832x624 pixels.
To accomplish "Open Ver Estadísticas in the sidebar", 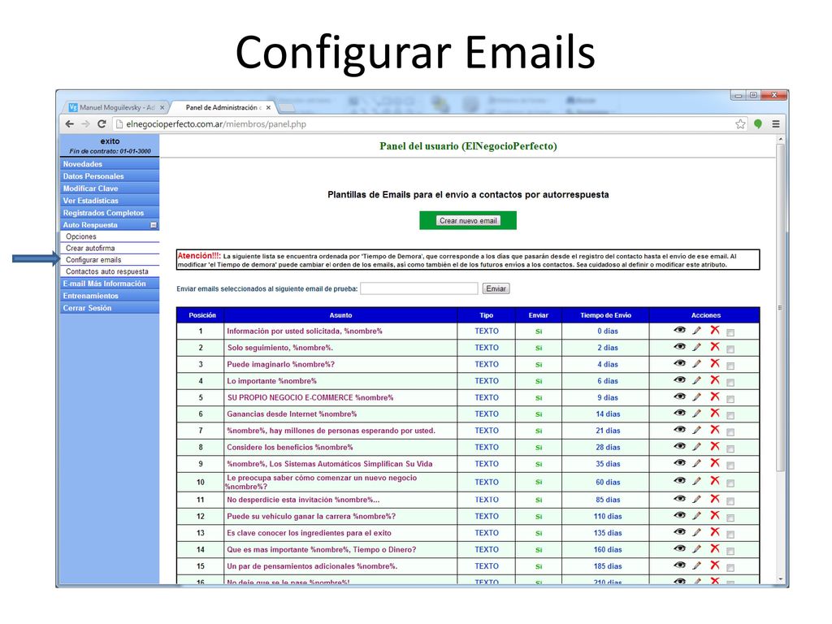I will tap(110, 201).
